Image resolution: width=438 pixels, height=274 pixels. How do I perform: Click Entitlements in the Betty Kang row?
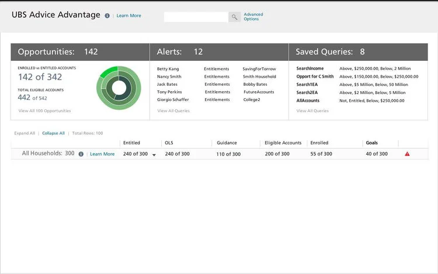217,69
